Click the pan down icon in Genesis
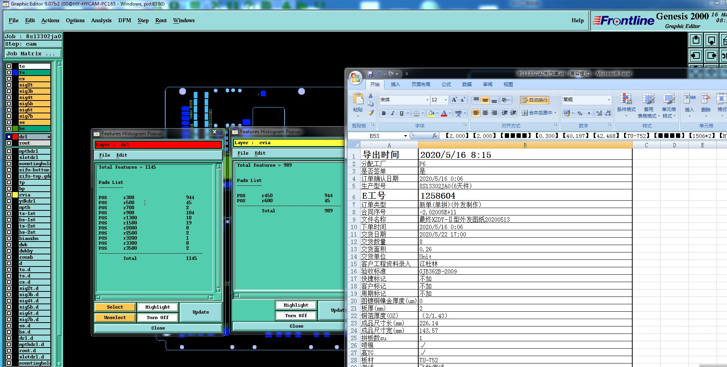 [x=711, y=40]
